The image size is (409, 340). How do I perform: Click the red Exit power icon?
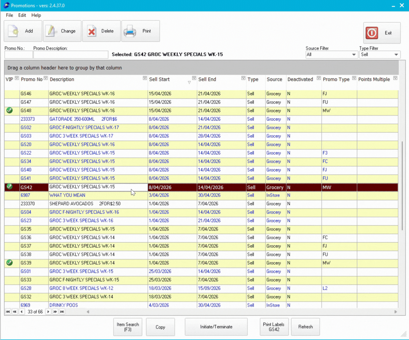click(372, 33)
